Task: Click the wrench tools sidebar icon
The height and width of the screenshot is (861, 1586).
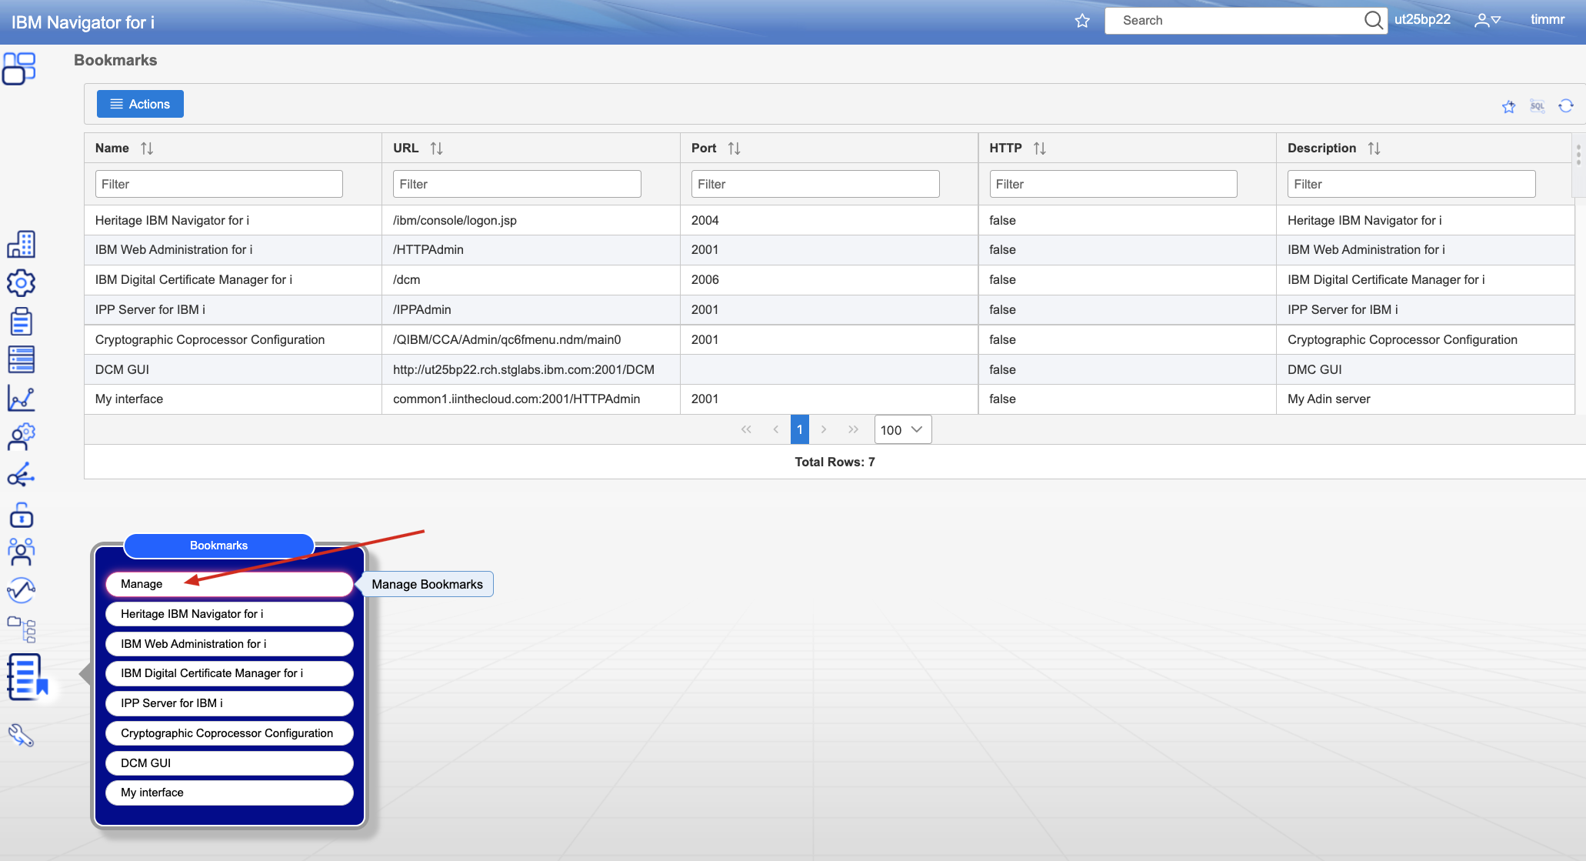Action: click(x=21, y=736)
